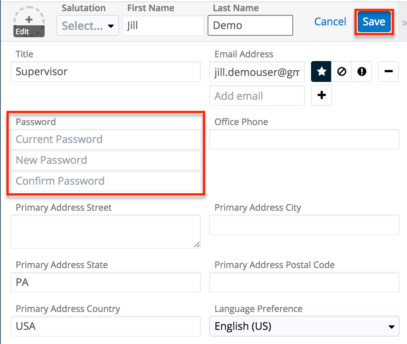This screenshot has height=344, width=407.
Task: Focus the New Password field
Action: point(106,160)
